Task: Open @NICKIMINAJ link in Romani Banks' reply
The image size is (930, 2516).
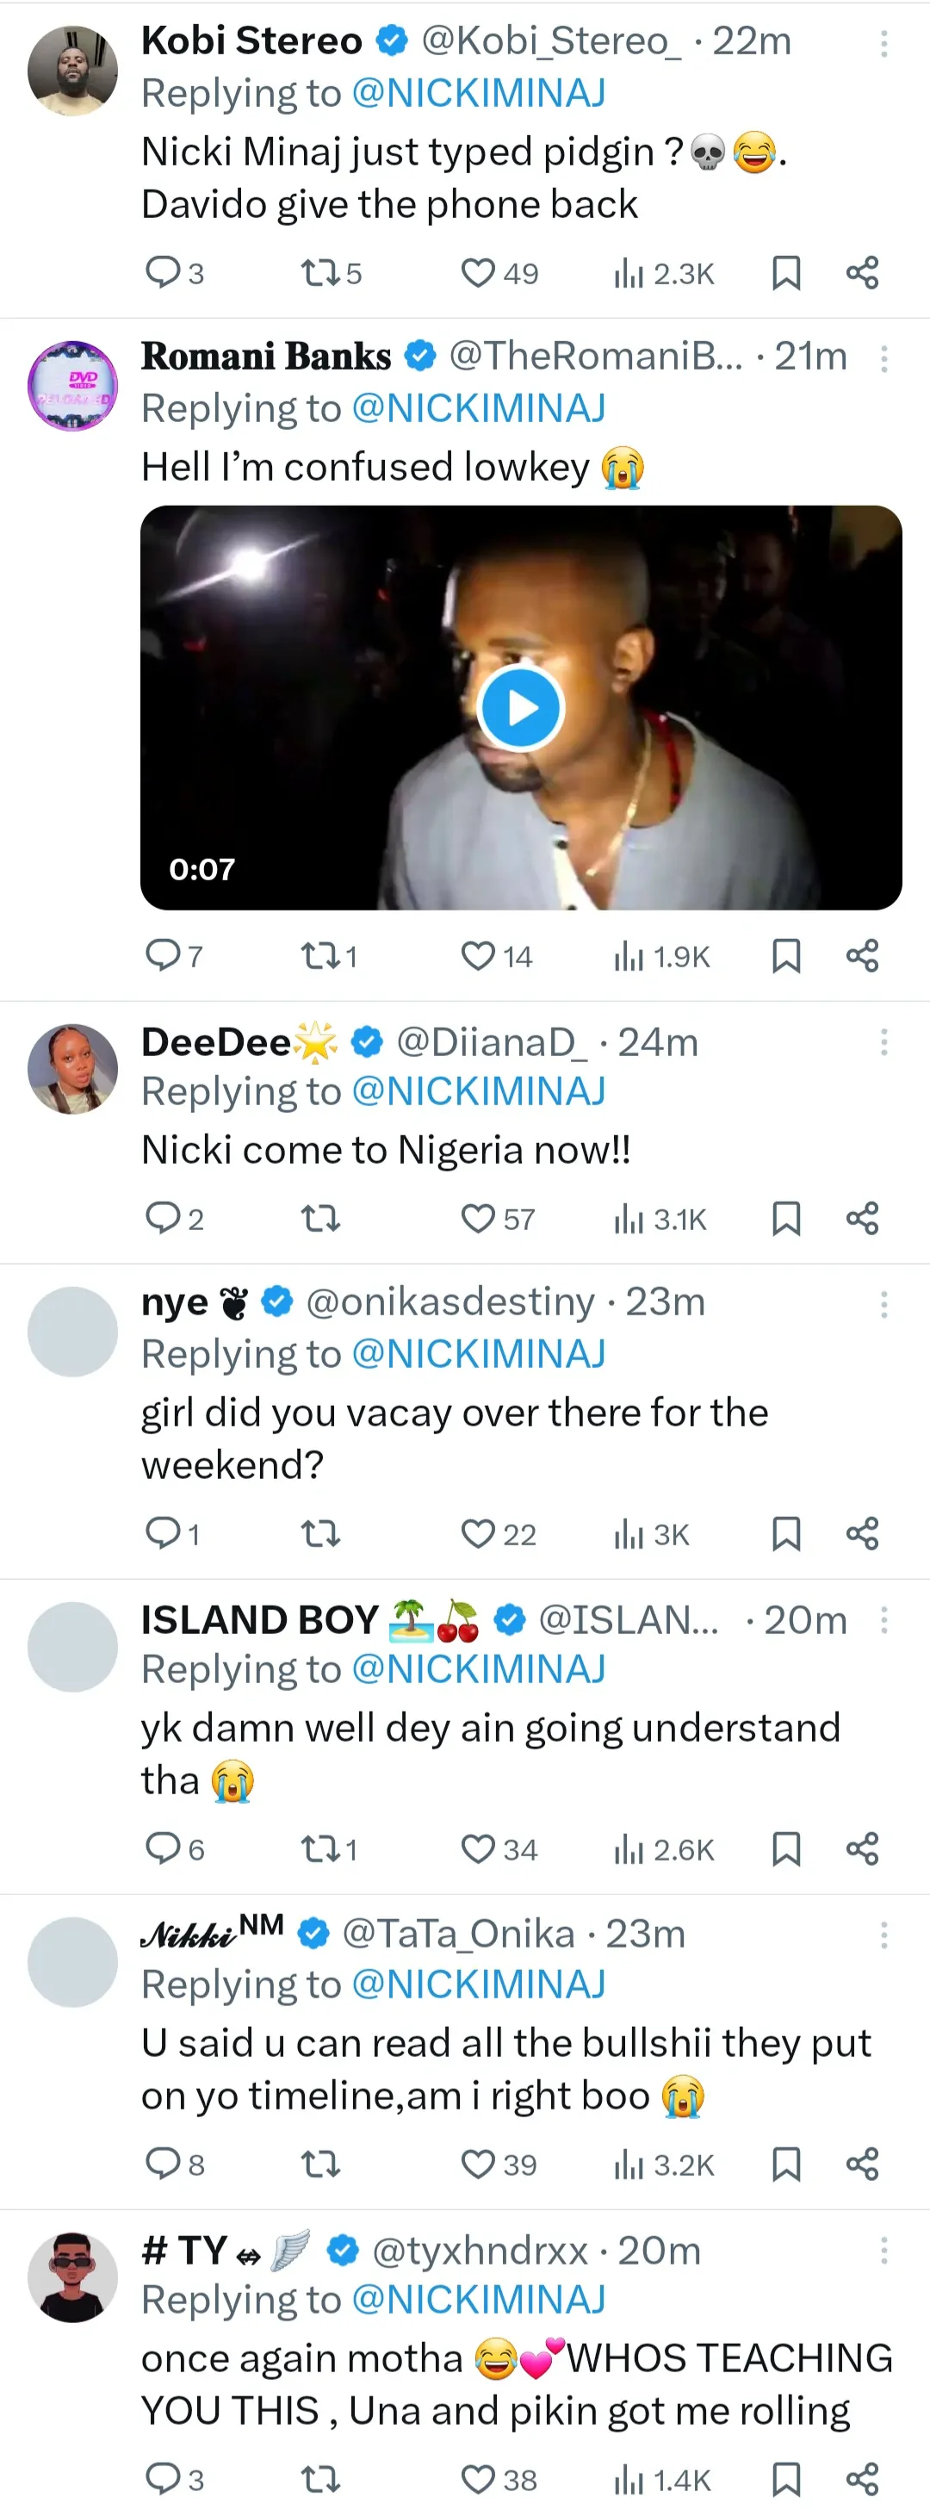Action: click(478, 408)
